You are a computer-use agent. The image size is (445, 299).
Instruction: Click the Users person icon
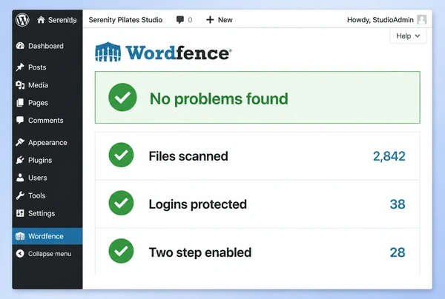tap(20, 178)
